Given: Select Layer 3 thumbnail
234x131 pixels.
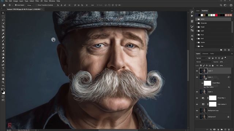Looking at the screenshot, I should [x=203, y=71].
